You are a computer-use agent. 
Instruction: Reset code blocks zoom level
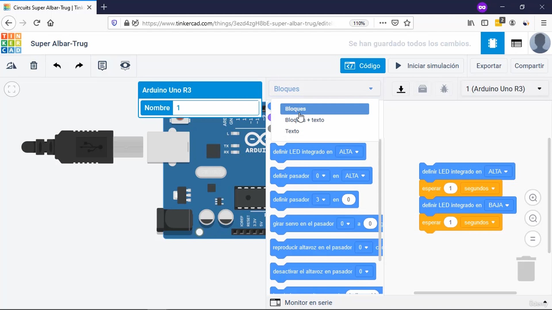click(533, 239)
